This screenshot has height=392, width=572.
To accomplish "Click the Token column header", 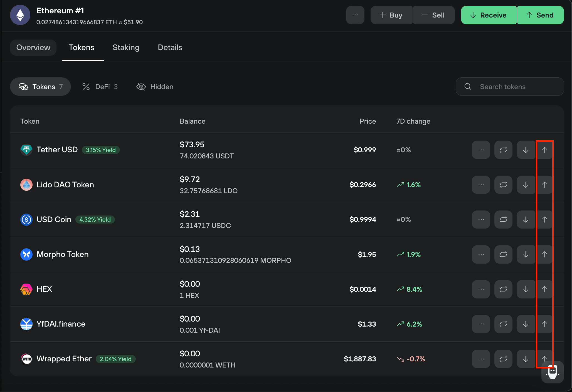I will coord(30,121).
